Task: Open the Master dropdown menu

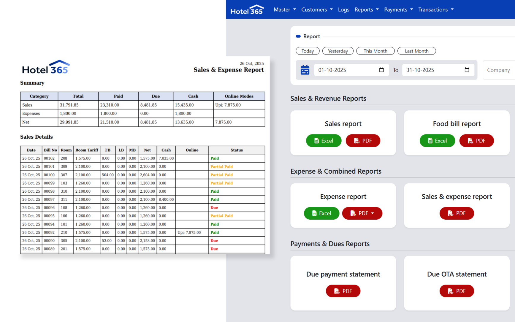Action: (284, 9)
